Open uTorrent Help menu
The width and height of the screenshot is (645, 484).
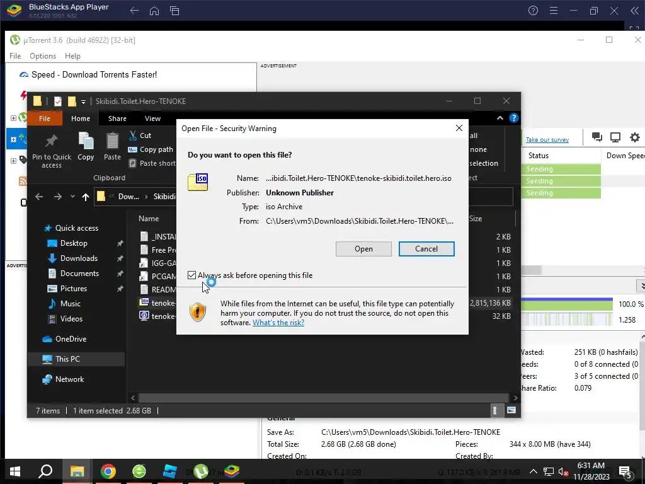72,56
